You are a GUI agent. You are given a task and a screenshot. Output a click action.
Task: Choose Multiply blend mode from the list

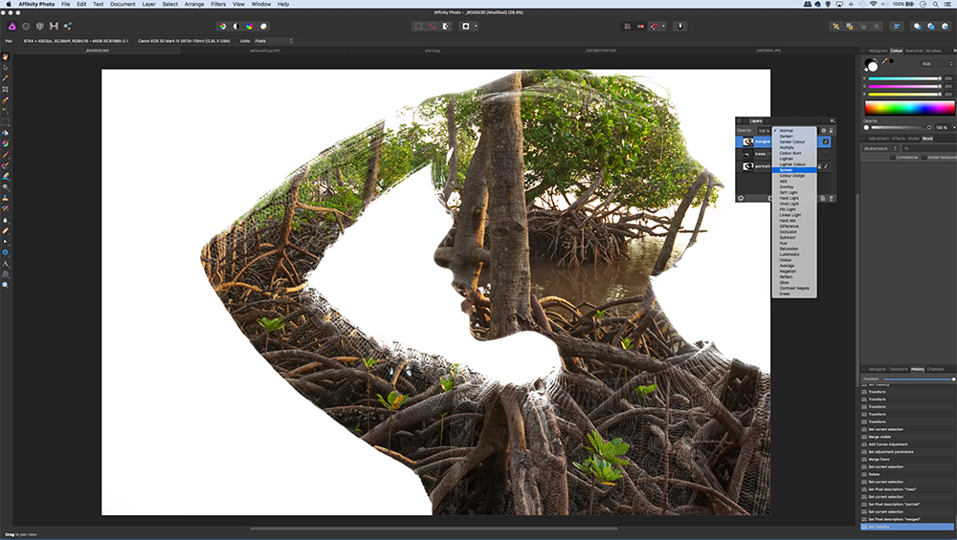point(794,147)
